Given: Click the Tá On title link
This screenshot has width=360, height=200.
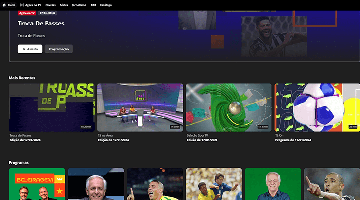Looking at the screenshot, I should pos(279,135).
